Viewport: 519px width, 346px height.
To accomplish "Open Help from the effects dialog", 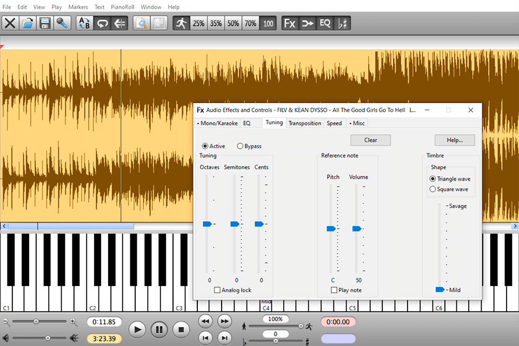I will (x=455, y=139).
